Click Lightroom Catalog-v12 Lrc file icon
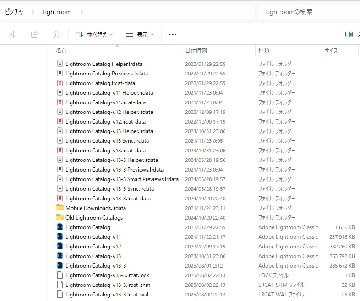 60,246
